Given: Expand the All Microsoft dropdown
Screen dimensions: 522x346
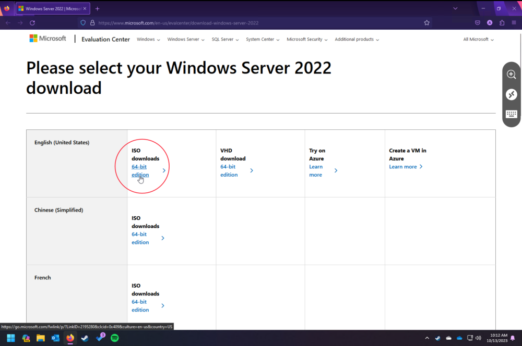Looking at the screenshot, I should tap(478, 39).
